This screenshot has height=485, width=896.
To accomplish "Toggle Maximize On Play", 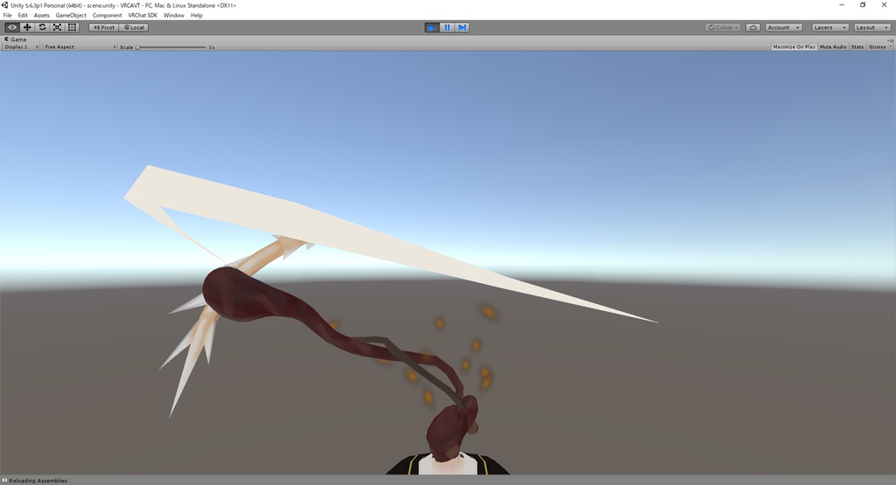I will pyautogui.click(x=794, y=47).
